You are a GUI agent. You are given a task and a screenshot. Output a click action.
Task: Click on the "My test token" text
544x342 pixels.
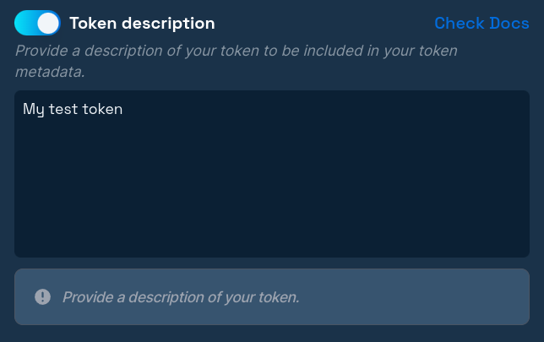73,109
